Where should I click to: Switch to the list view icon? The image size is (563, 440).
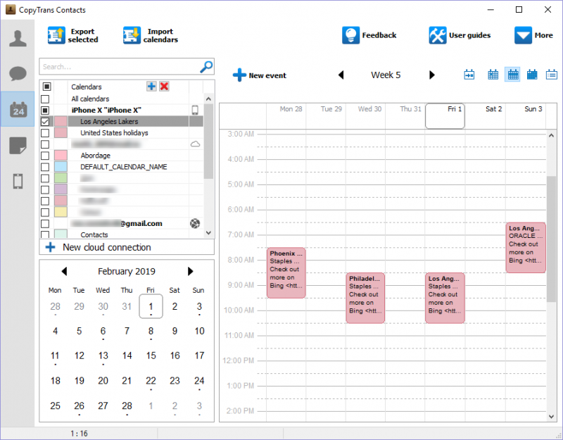click(x=552, y=75)
